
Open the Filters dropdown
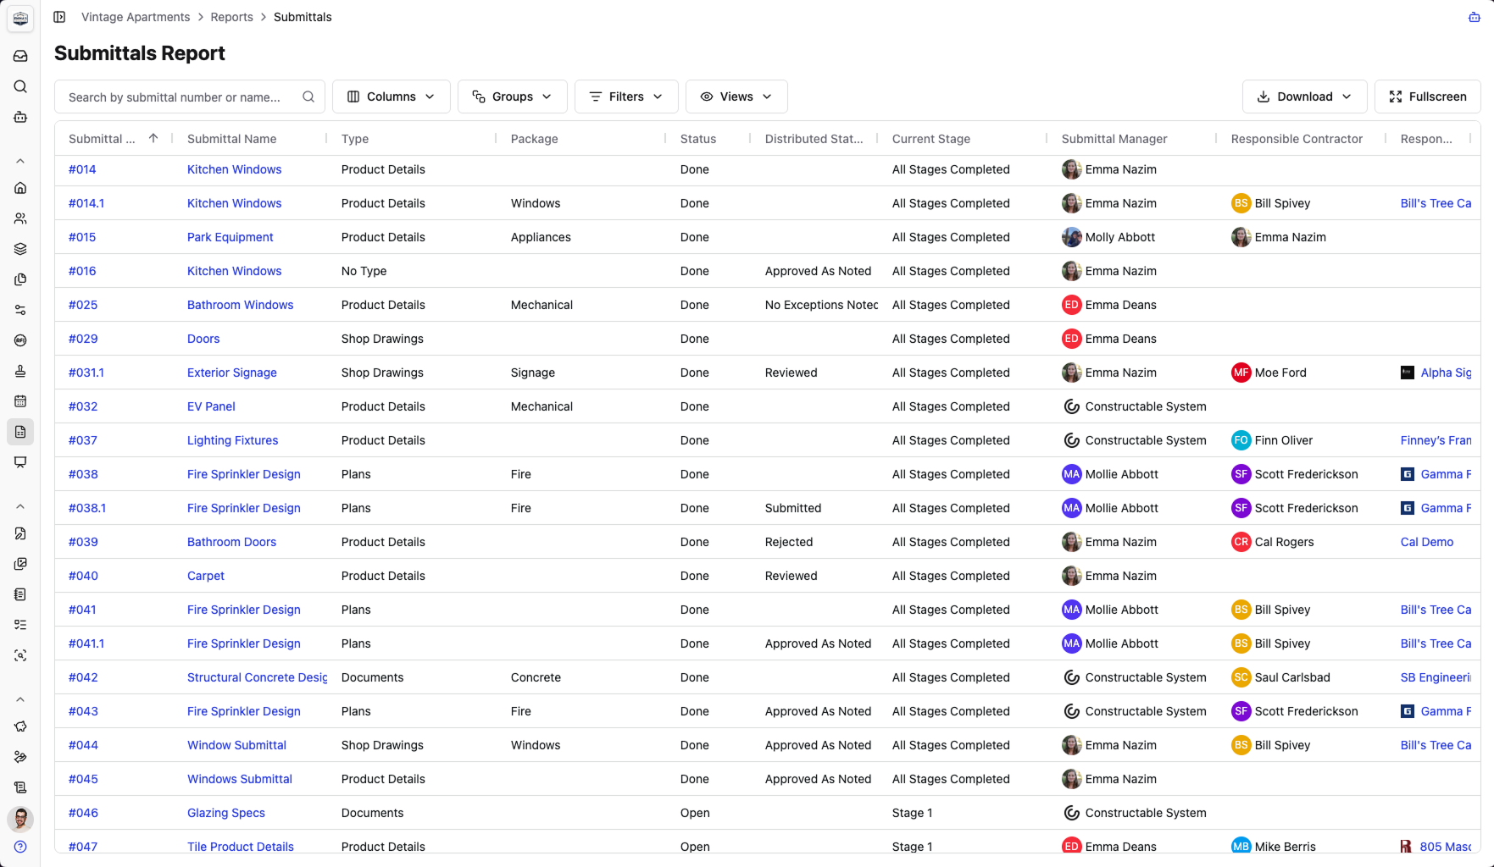point(626,97)
